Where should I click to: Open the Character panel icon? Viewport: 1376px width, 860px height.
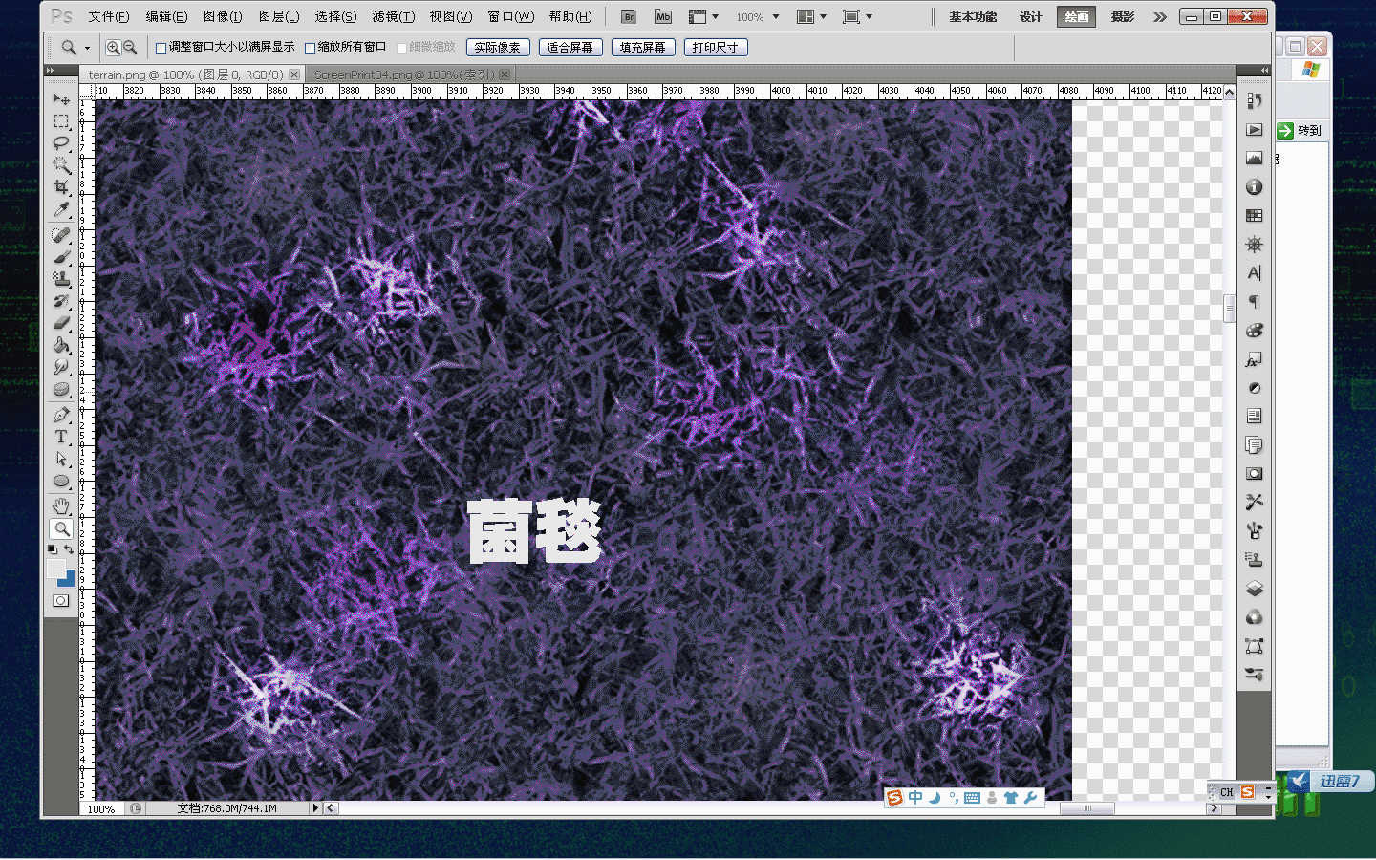tap(1255, 273)
